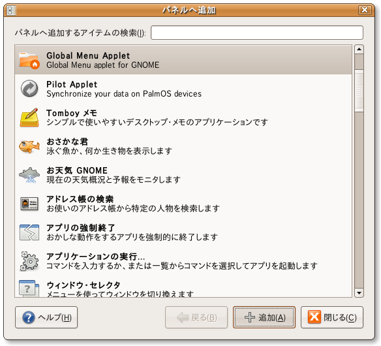Click the storm cloud weather icon
381x346 pixels.
pos(29,175)
